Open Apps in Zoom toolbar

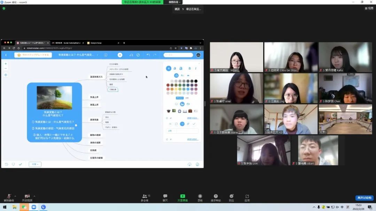coord(247,197)
